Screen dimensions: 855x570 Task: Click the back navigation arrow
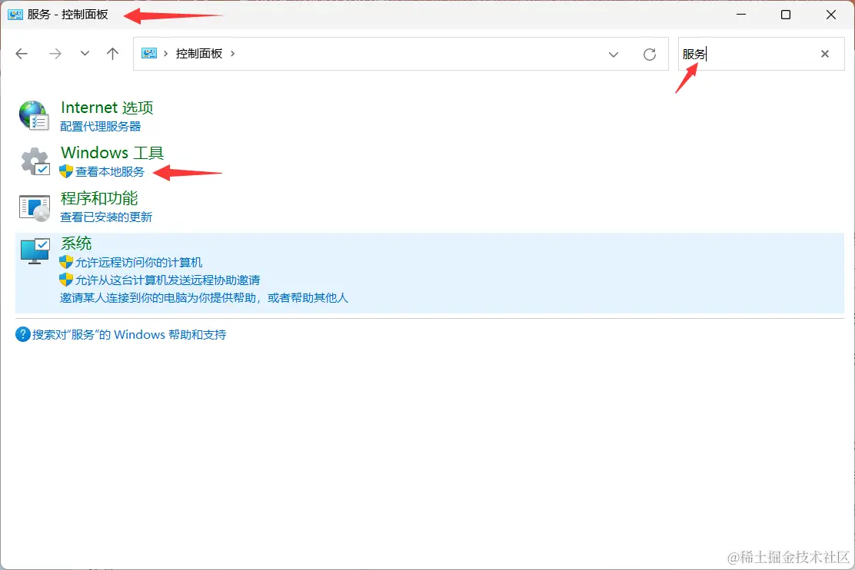(22, 54)
